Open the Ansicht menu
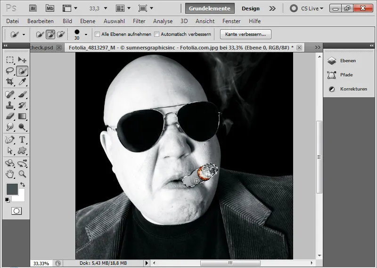This screenshot has height=268, width=377. 205,21
